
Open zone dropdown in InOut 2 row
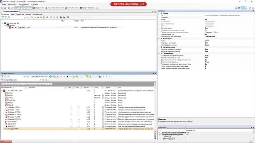pyautogui.click(x=103, y=95)
